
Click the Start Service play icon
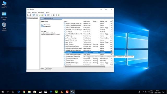point(51,15)
